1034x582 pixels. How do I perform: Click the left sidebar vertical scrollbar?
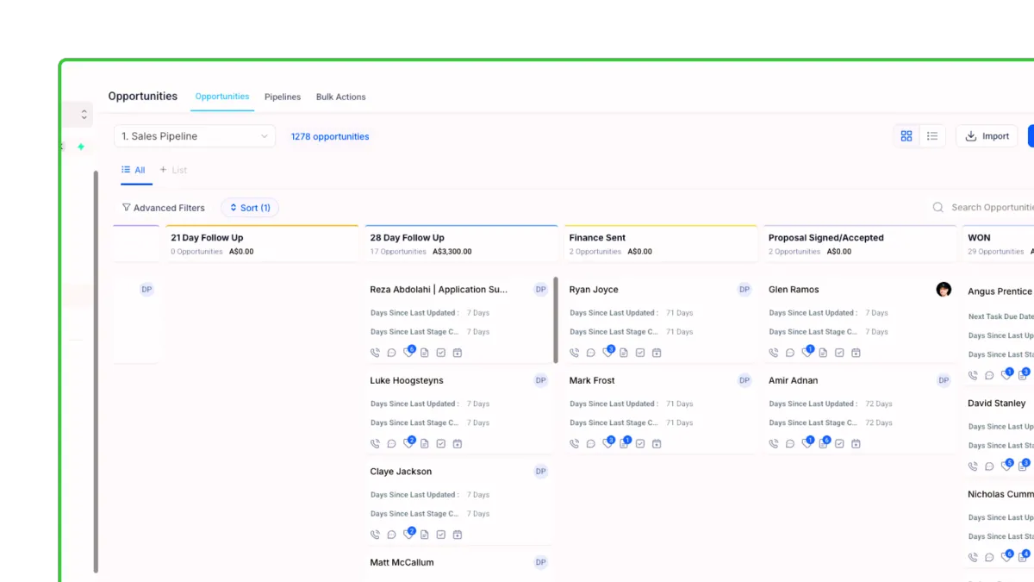pos(96,372)
